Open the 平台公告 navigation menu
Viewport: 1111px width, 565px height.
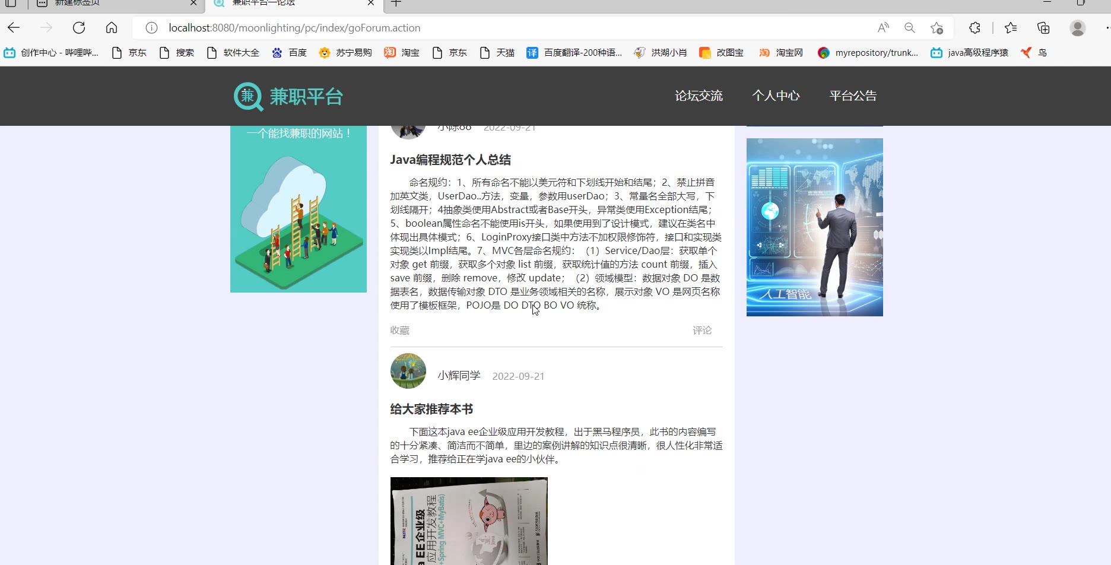pos(853,96)
